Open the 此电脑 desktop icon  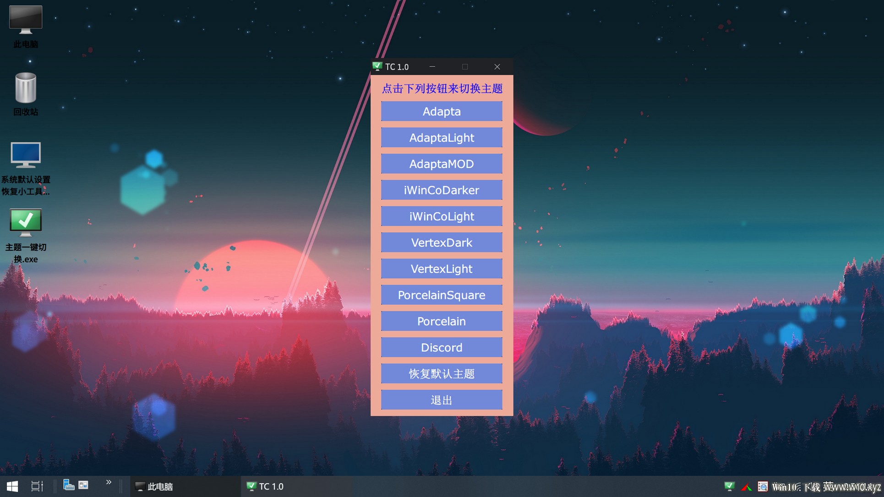[26, 27]
